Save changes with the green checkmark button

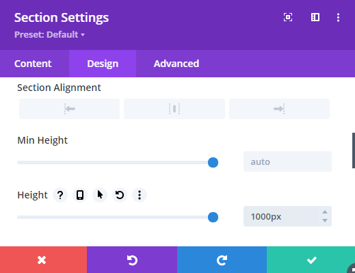[311, 260]
